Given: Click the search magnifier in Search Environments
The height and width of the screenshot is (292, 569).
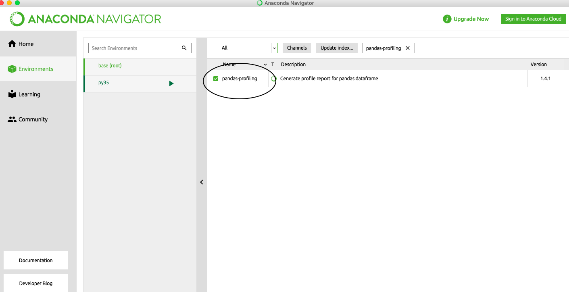Looking at the screenshot, I should click(x=184, y=48).
